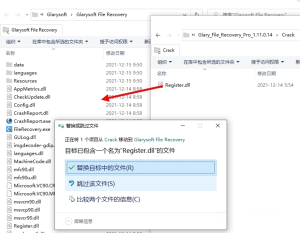Viewport: 300px width, 233px height.
Task: Open the data folder in left window
Action: [9, 64]
